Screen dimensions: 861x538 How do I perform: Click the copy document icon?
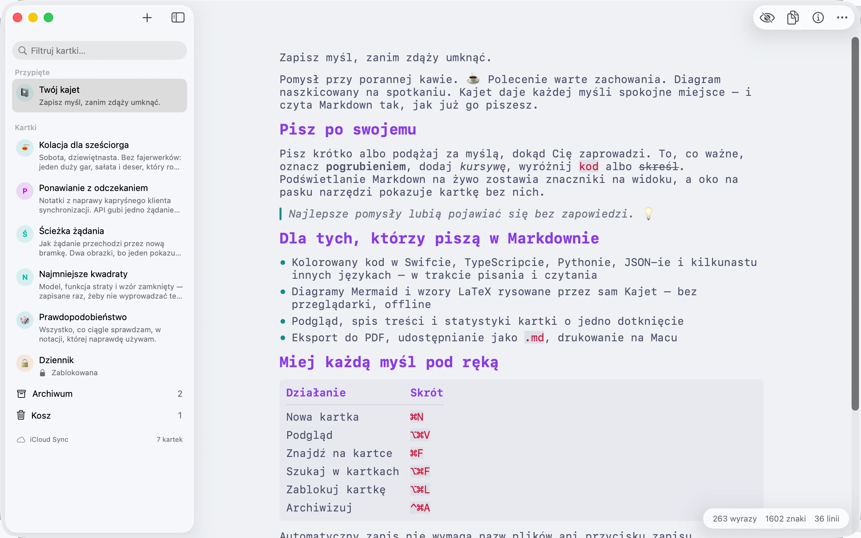pos(793,17)
